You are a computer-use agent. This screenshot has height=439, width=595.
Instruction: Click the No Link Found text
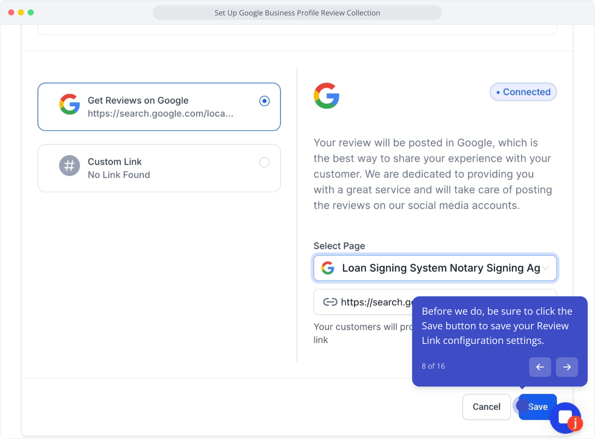click(x=119, y=175)
